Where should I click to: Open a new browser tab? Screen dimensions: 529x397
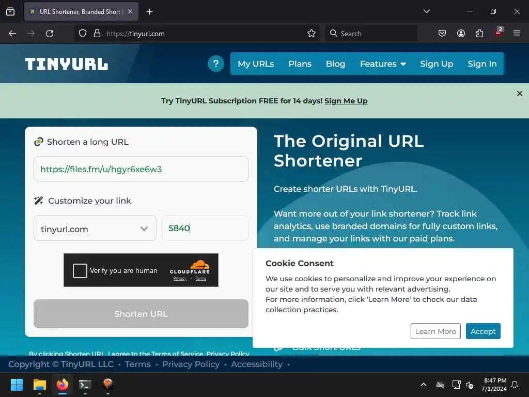click(149, 12)
